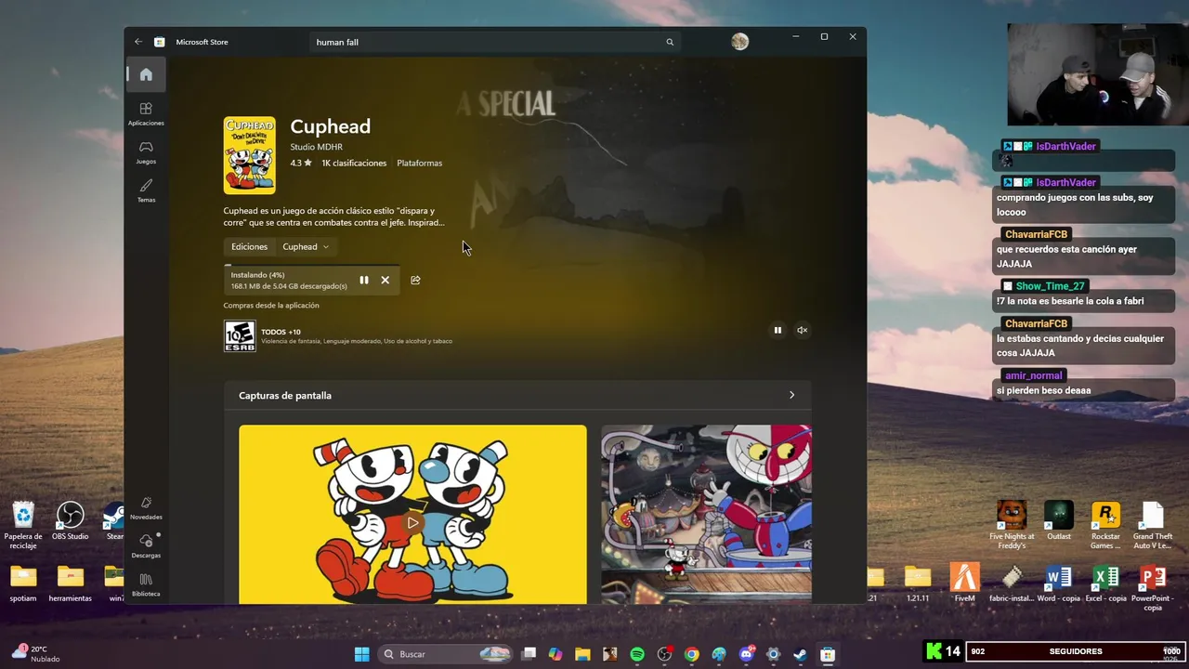Expand Capturas de pantalla with chevron
This screenshot has width=1189, height=669.
coord(791,395)
